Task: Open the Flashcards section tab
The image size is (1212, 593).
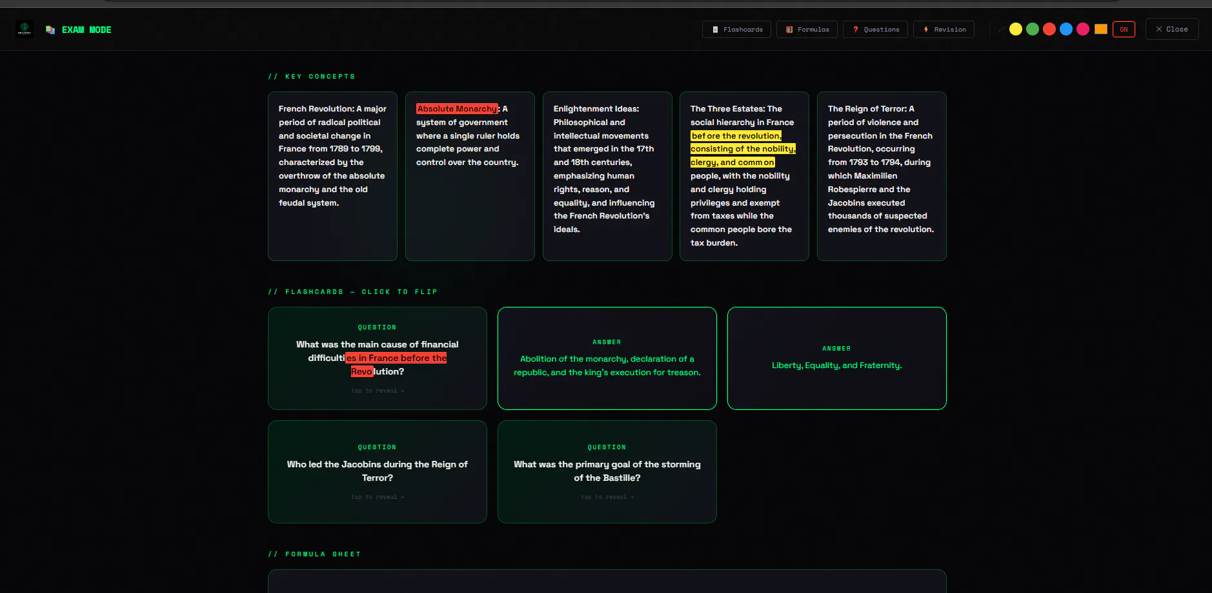Action: (736, 30)
